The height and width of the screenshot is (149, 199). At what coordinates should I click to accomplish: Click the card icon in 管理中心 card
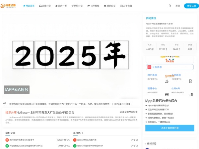(x=167, y=94)
